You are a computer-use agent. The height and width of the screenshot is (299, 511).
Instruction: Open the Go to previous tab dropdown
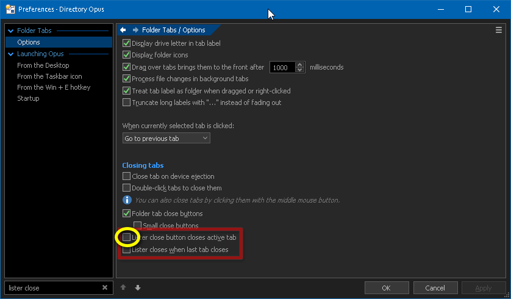pyautogui.click(x=166, y=139)
